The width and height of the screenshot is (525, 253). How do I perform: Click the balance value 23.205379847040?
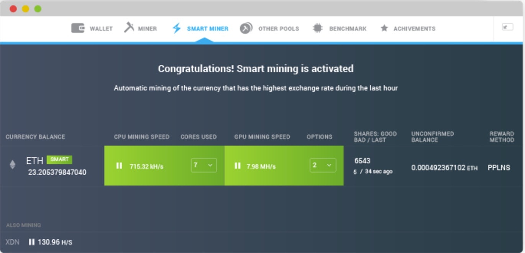tap(57, 172)
